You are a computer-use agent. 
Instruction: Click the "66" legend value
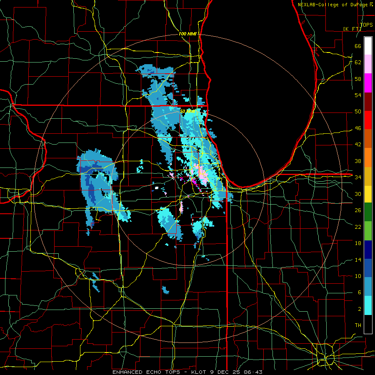[358, 46]
